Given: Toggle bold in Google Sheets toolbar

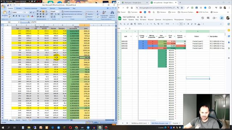Looking at the screenshot, I should pos(188,24).
